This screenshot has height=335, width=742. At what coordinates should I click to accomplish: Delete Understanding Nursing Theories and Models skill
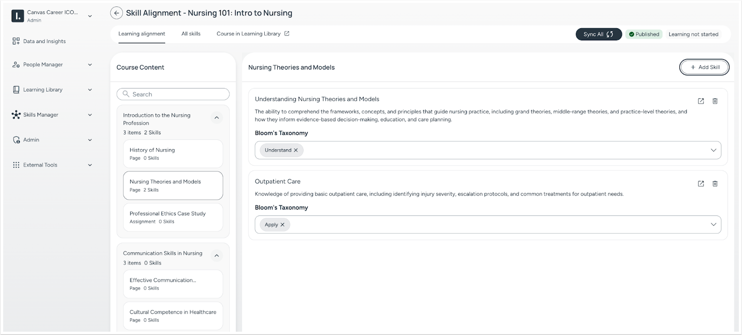(x=715, y=101)
